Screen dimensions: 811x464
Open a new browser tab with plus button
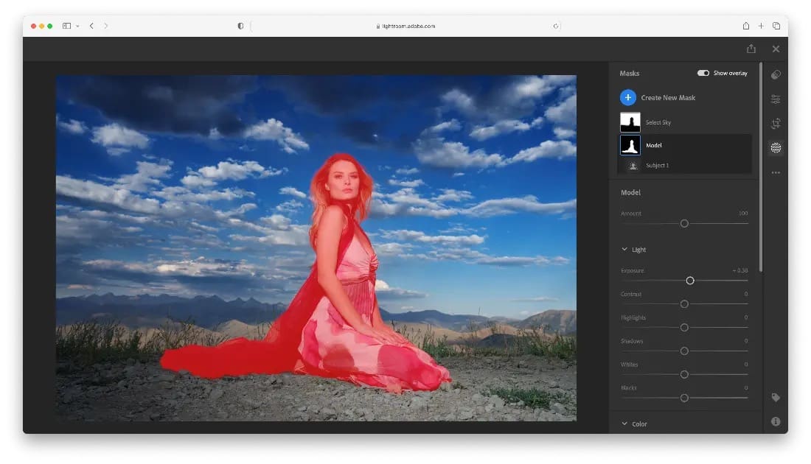point(761,25)
